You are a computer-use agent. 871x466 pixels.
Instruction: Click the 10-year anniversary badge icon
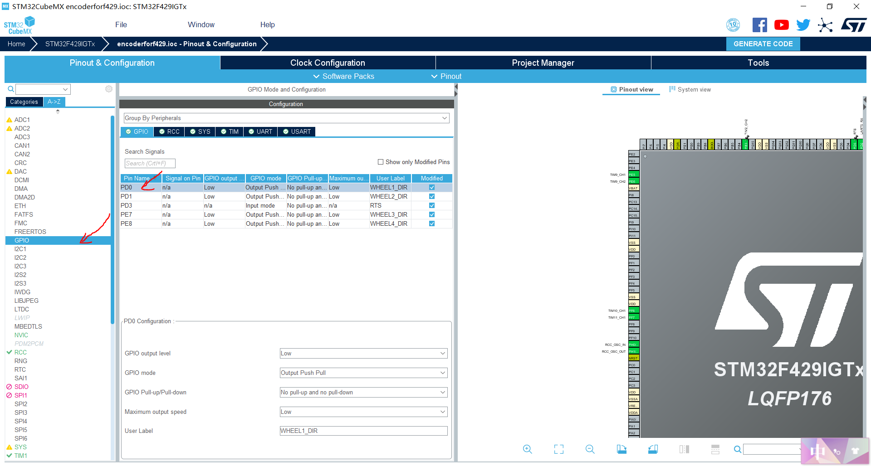[733, 25]
